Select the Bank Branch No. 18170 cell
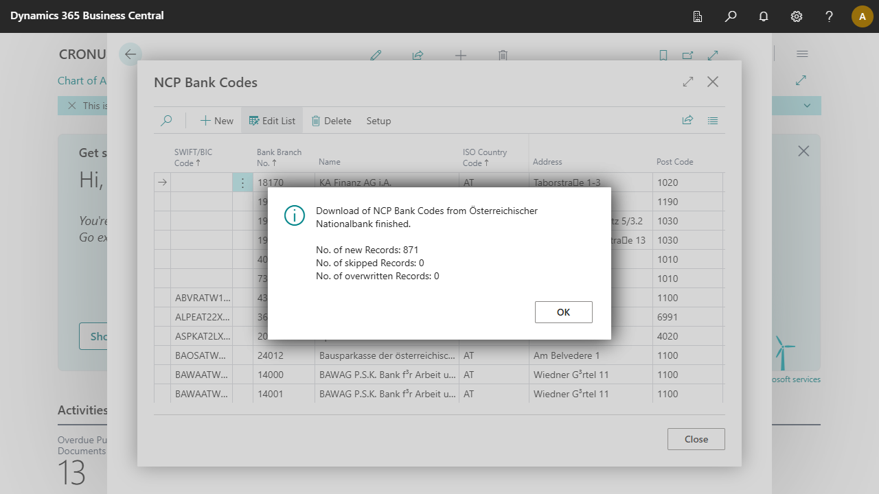879x494 pixels. (284, 183)
